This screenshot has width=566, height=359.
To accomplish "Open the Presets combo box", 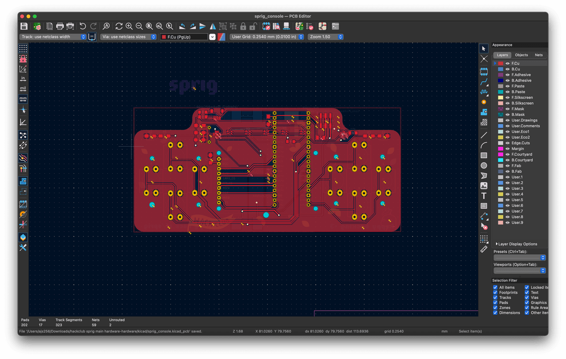I will [x=520, y=257].
